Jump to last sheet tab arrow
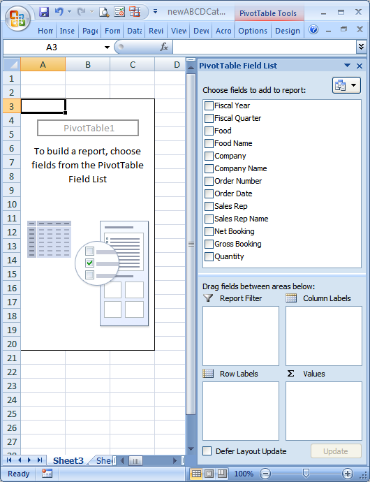The height and width of the screenshot is (482, 370). (40, 460)
